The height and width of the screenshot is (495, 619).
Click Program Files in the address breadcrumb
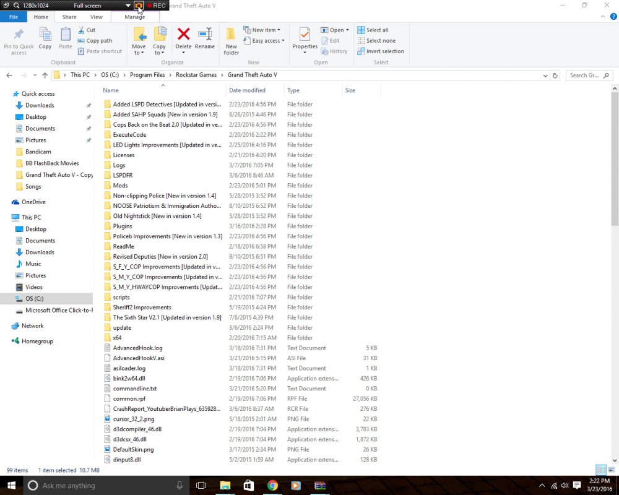pyautogui.click(x=147, y=75)
